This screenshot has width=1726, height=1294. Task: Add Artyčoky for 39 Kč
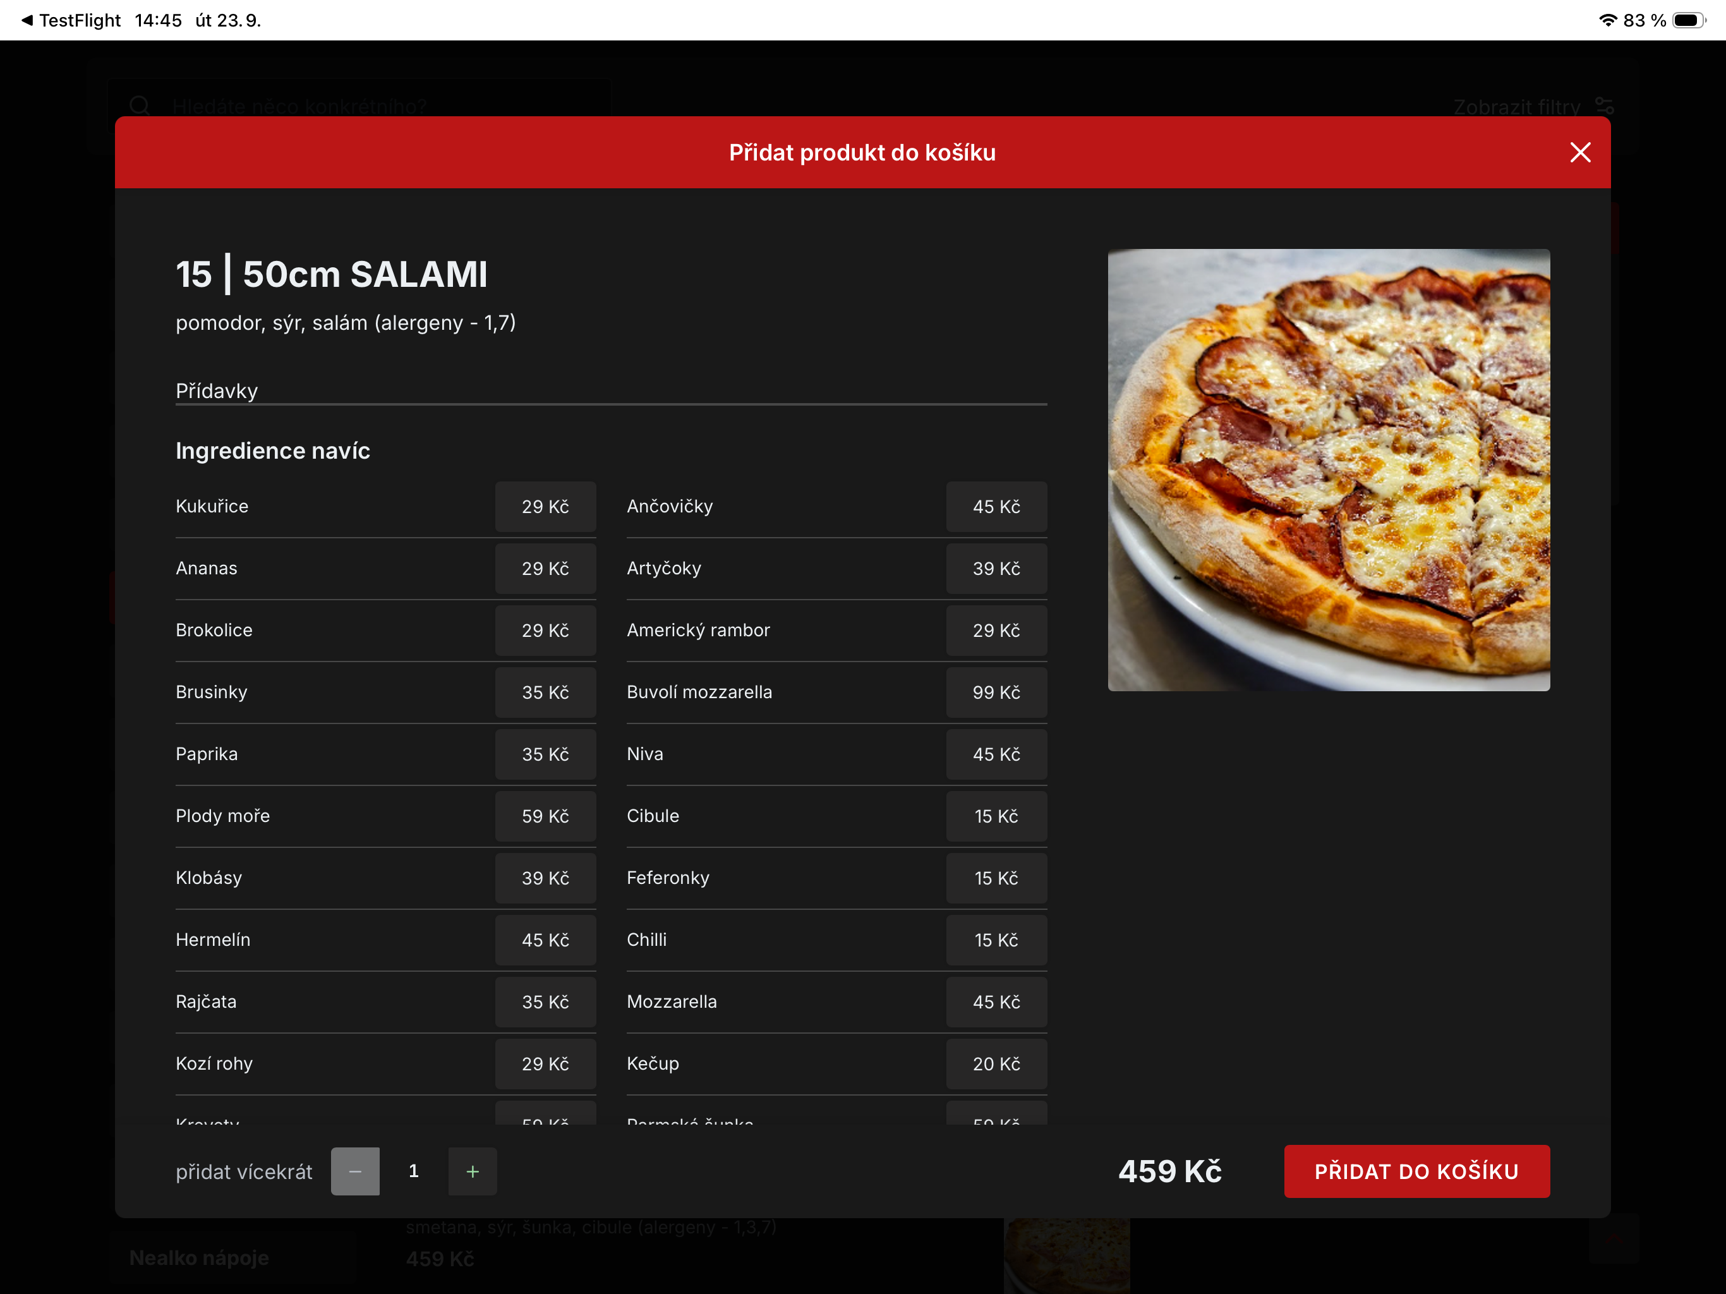tap(996, 568)
